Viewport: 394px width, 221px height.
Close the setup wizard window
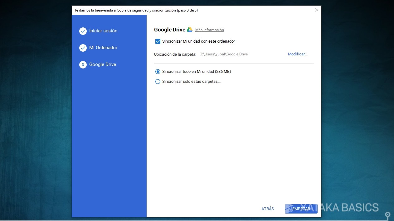[317, 10]
